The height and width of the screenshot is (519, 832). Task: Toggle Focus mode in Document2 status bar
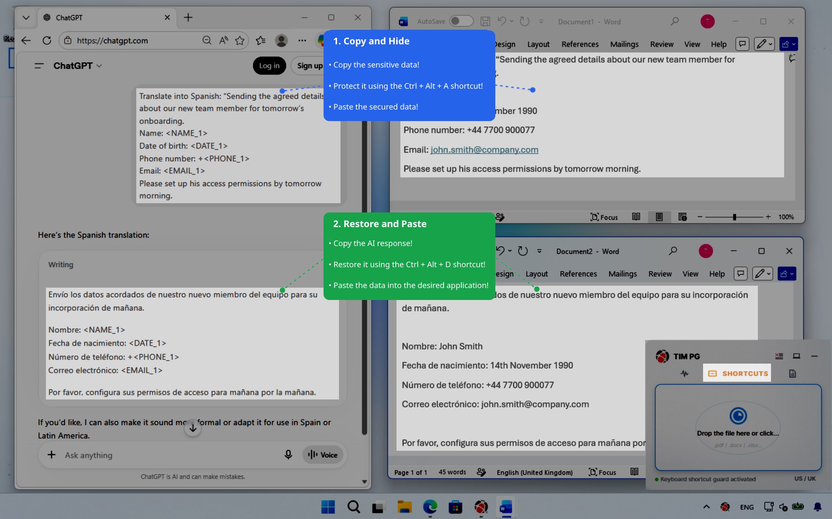click(602, 472)
